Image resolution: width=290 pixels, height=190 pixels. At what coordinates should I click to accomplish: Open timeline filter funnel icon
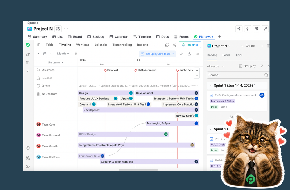click(x=76, y=54)
